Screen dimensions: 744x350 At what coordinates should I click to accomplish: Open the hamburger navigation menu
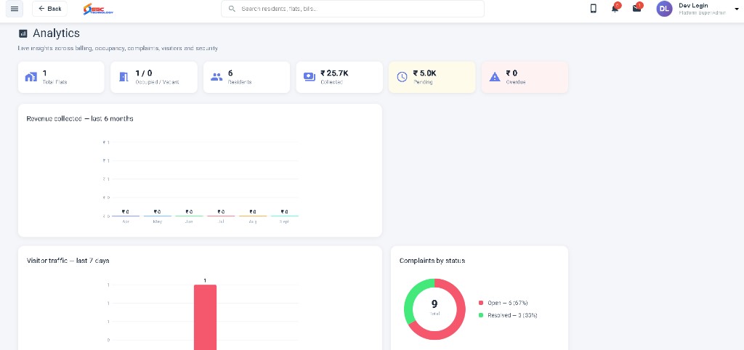(15, 9)
